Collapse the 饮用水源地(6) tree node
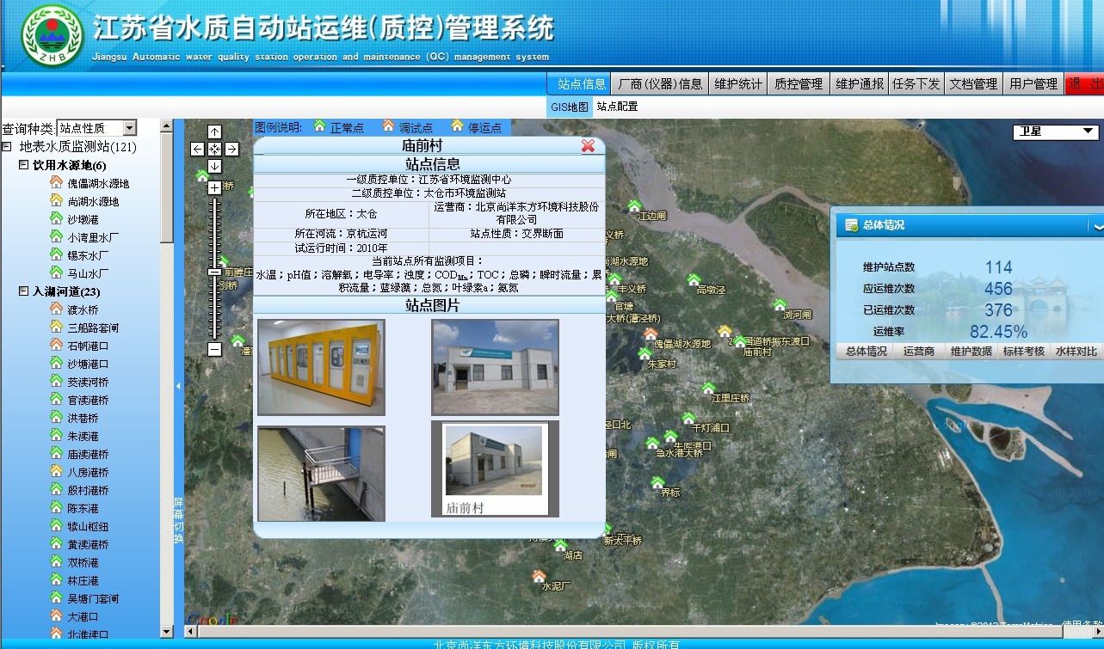 tap(23, 165)
